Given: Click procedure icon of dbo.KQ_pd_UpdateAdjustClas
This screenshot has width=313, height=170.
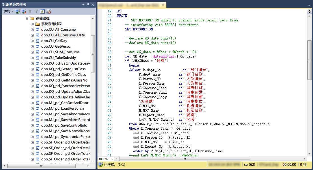Looking at the screenshot, I should pyautogui.click(x=38, y=91).
